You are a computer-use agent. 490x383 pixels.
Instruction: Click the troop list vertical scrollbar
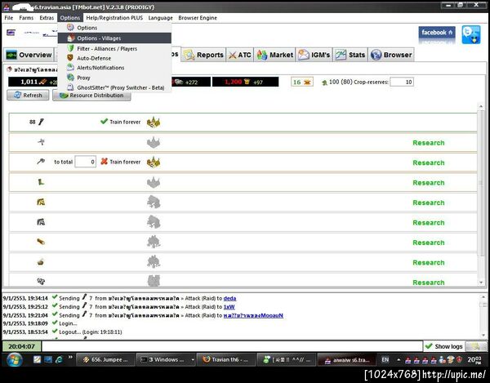coord(481,183)
